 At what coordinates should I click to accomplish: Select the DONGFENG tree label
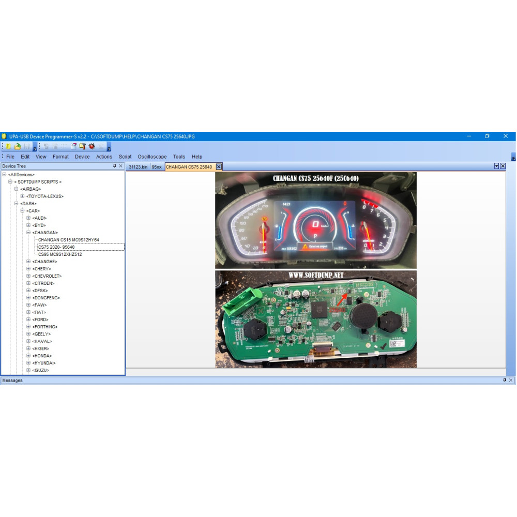[x=46, y=298]
